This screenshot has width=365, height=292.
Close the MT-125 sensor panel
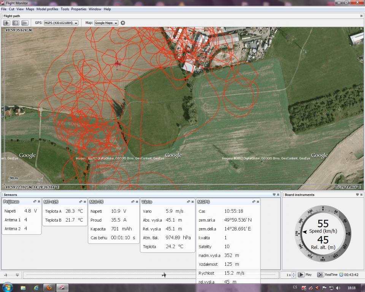tap(85, 202)
